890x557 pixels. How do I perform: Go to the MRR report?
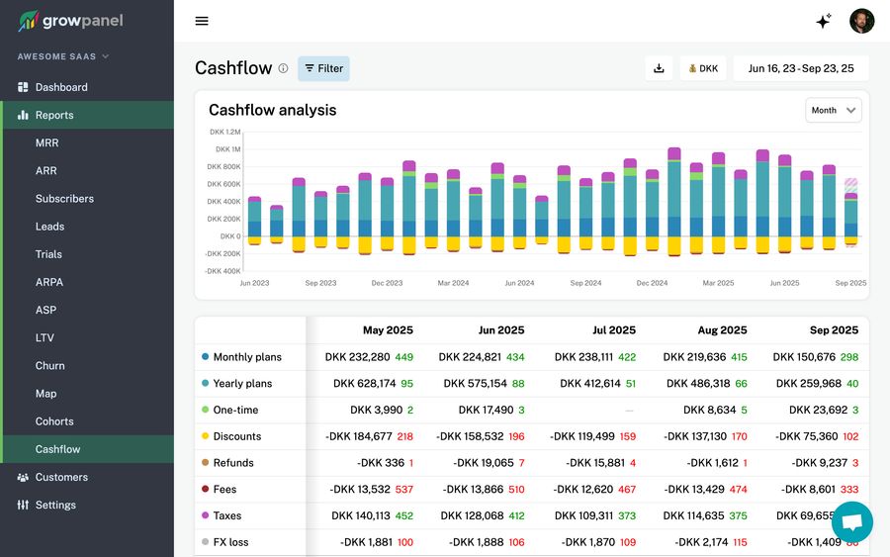(46, 142)
